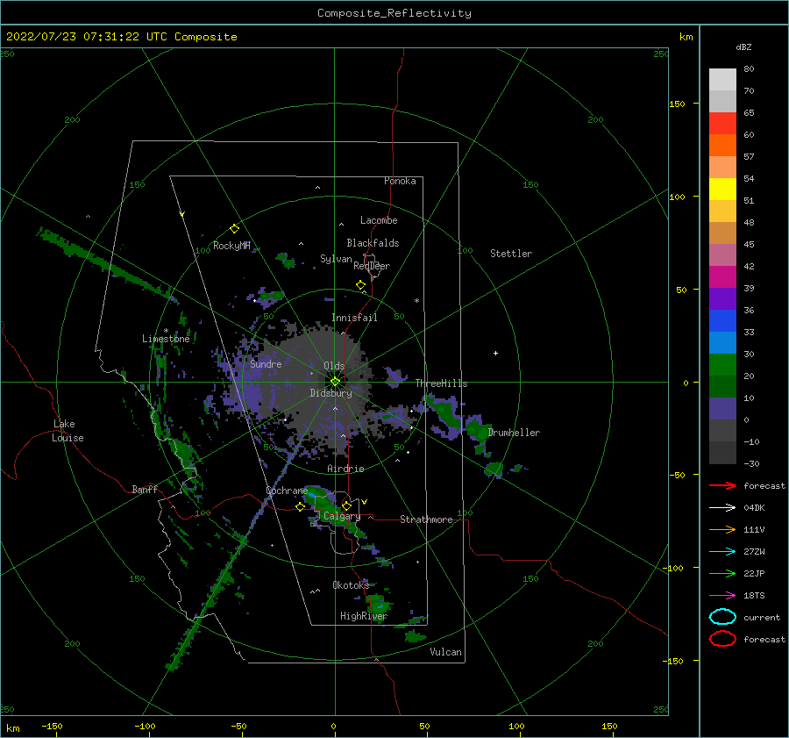
Task: Click the yellow V marker north of RockyMH
Action: click(182, 215)
